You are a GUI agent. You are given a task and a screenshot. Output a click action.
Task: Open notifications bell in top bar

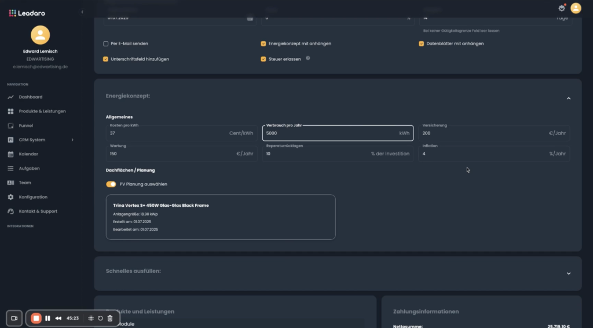point(562,8)
